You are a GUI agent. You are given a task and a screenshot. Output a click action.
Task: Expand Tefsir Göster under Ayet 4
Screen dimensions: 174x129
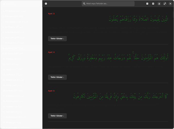click(x=57, y=77)
